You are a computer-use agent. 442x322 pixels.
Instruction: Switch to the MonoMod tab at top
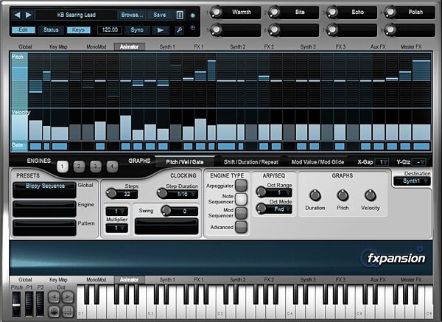pyautogui.click(x=96, y=47)
